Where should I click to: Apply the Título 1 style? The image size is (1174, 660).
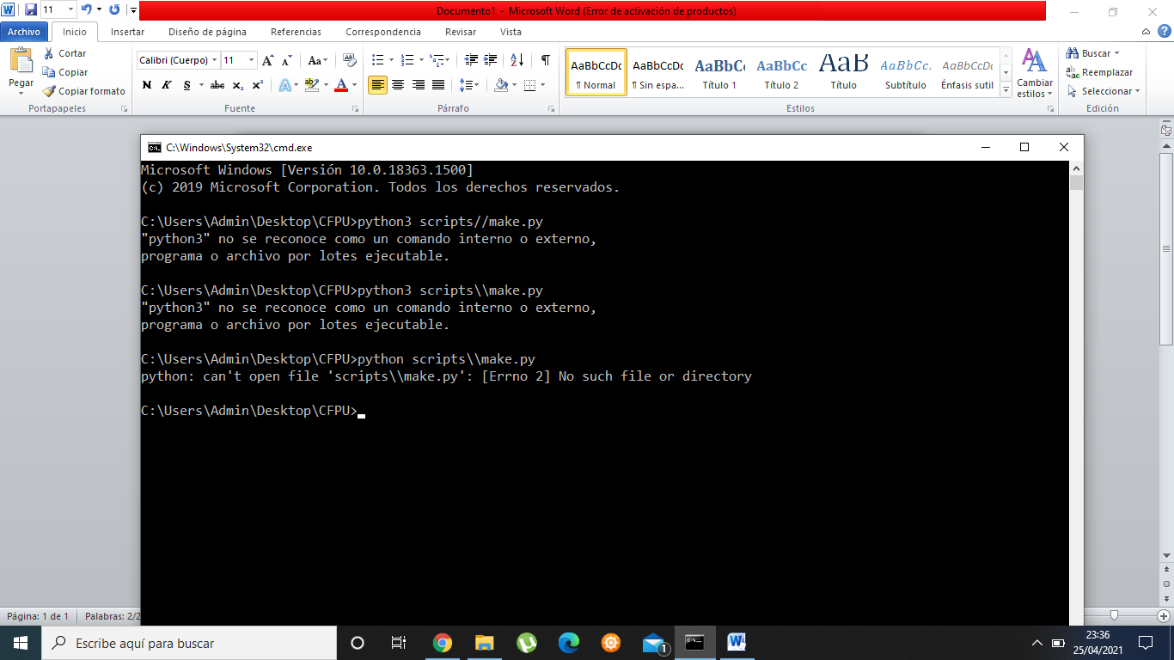pyautogui.click(x=719, y=72)
